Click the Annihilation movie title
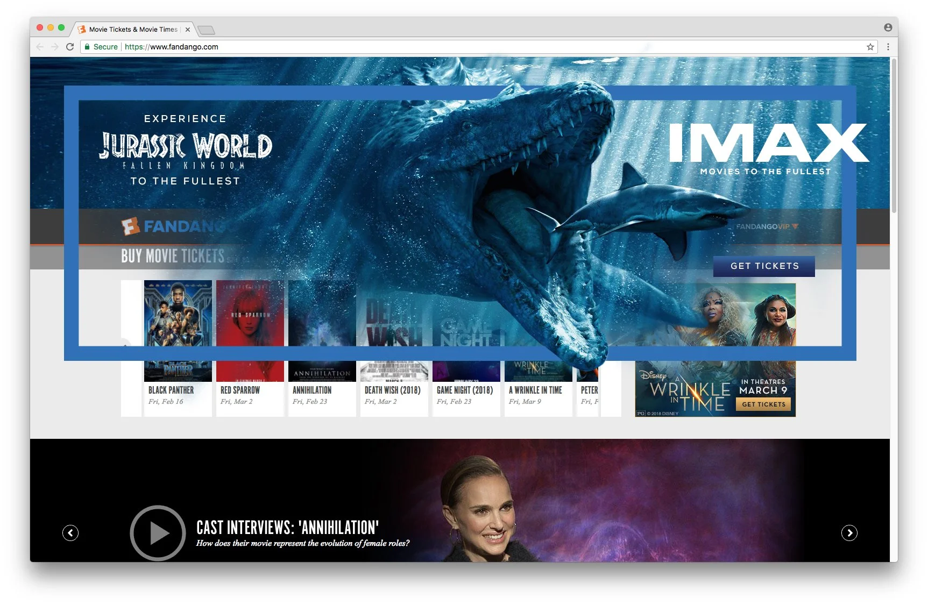The height and width of the screenshot is (605, 928). click(x=312, y=390)
